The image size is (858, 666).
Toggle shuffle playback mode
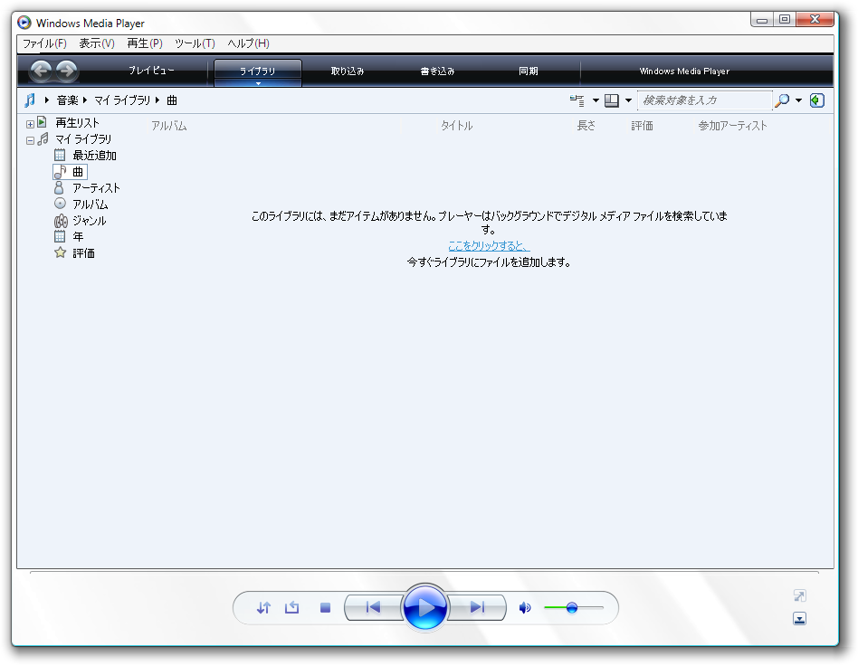click(263, 607)
